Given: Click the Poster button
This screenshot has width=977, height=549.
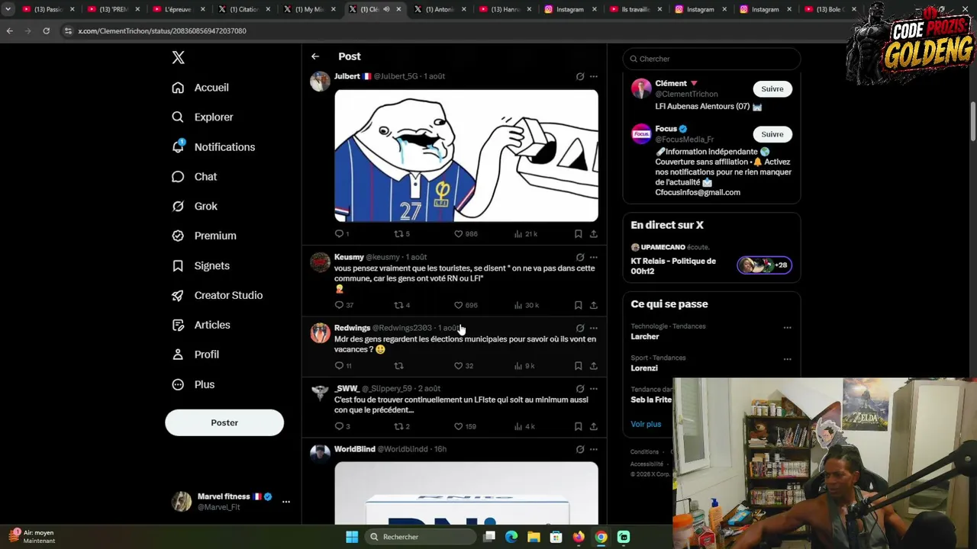Looking at the screenshot, I should coord(224,422).
